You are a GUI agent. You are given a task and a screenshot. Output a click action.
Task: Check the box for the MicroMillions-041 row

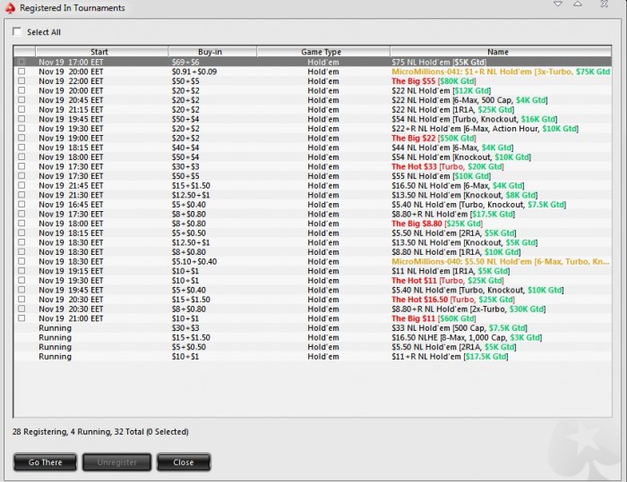tap(21, 72)
